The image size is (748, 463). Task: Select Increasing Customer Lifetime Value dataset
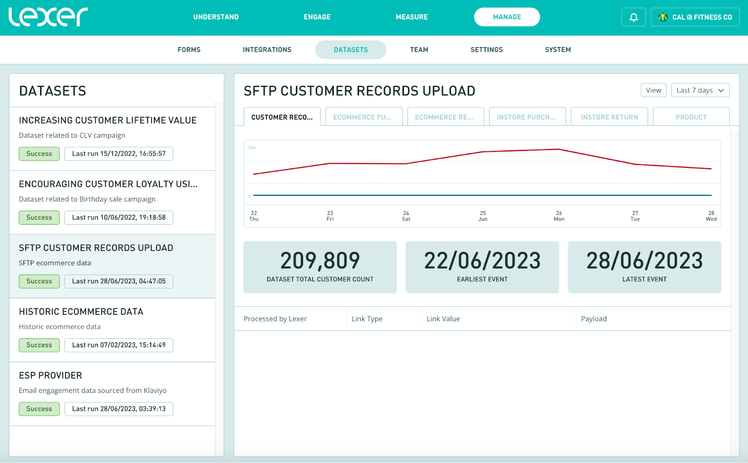tap(108, 121)
